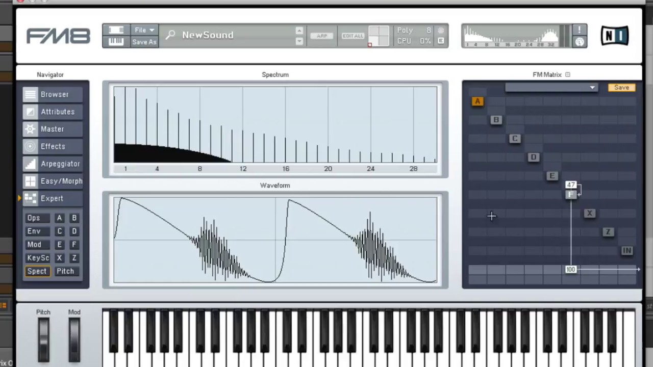The width and height of the screenshot is (653, 367).
Task: Click the Pitch wheel slider
Action: coord(43,339)
